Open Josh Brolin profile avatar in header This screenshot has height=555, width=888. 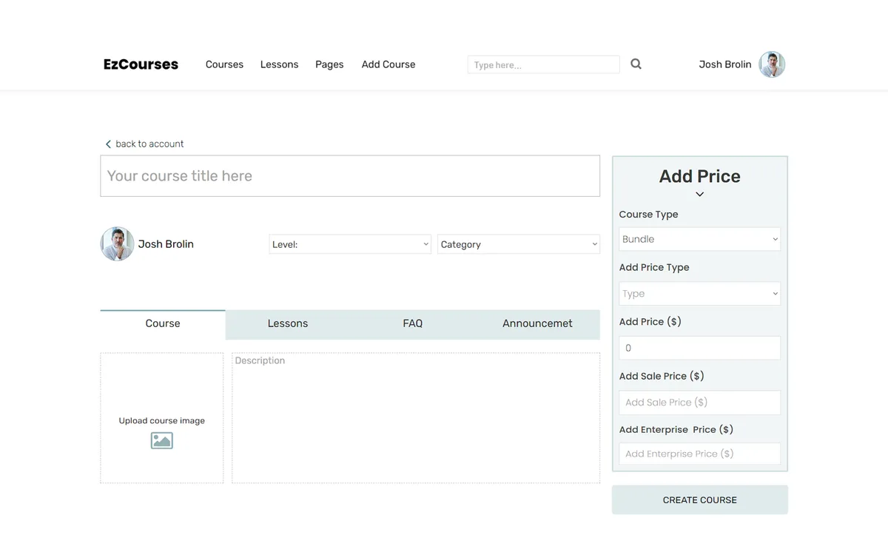772,64
